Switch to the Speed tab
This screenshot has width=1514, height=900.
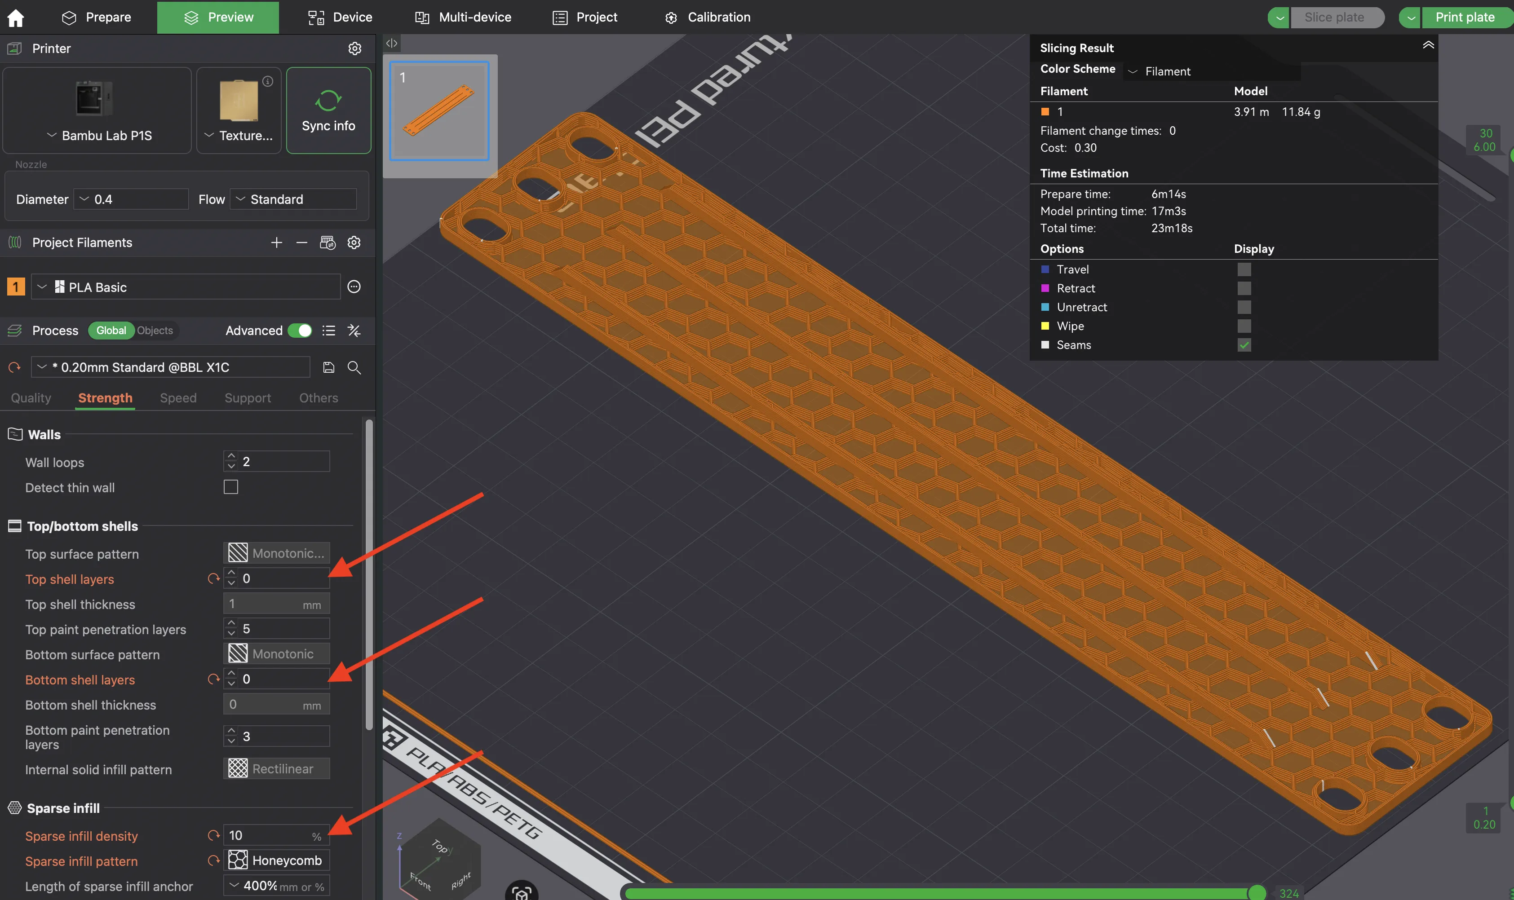178,398
